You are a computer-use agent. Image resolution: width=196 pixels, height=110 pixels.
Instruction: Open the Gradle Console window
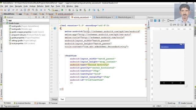pyautogui.click(x=185, y=103)
